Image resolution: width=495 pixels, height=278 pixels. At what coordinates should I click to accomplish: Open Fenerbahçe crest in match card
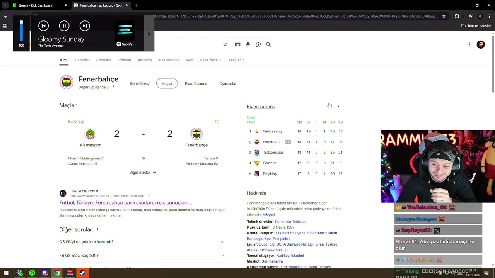(x=196, y=134)
